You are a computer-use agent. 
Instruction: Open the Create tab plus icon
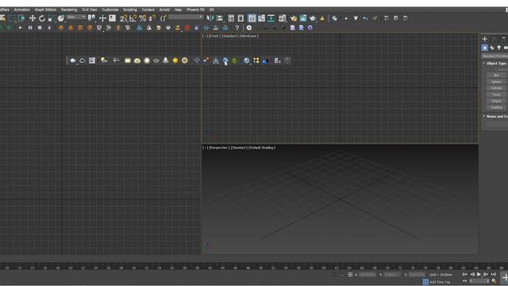[x=485, y=39]
